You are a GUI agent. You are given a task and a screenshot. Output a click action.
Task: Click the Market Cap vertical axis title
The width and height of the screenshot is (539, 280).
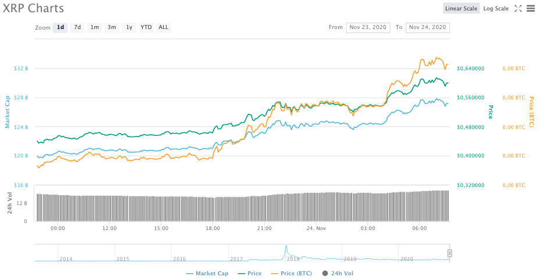click(7, 112)
